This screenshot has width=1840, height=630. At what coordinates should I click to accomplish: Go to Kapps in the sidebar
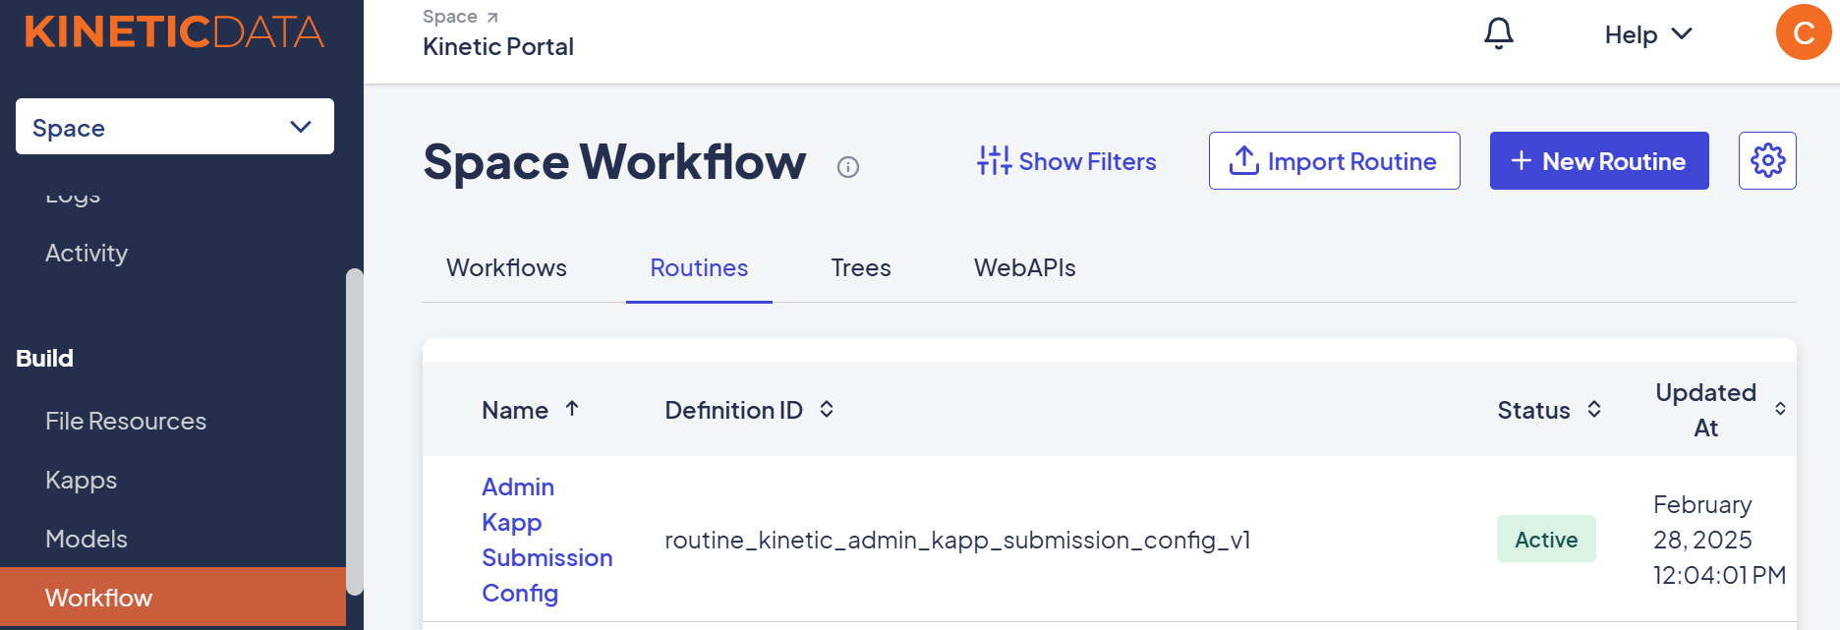[81, 480]
